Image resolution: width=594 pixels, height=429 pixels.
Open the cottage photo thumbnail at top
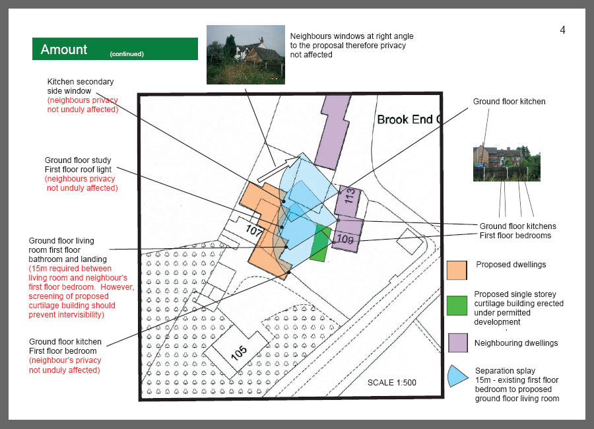point(246,54)
